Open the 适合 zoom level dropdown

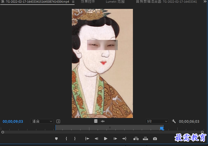pyautogui.click(x=42, y=121)
